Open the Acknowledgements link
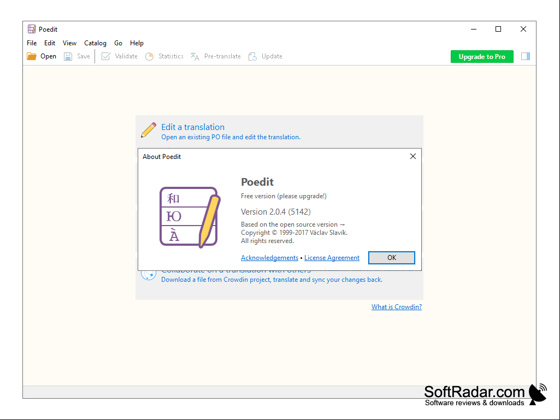 click(x=270, y=257)
